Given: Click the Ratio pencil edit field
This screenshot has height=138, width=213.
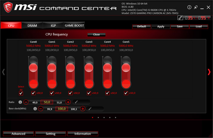Looking at the screenshot, I should (x=81, y=102).
